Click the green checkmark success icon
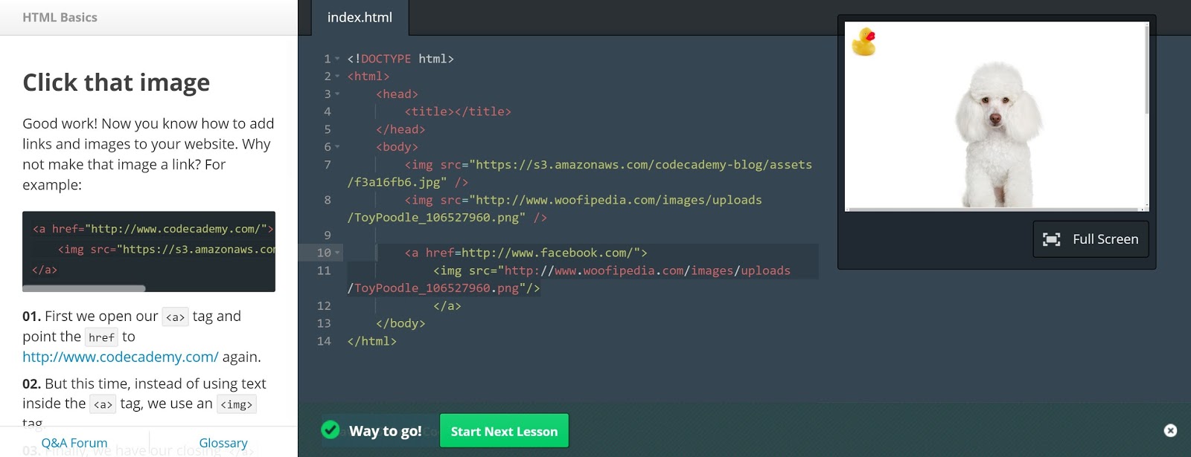 (x=331, y=430)
